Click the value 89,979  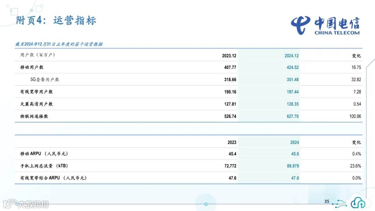click(293, 166)
